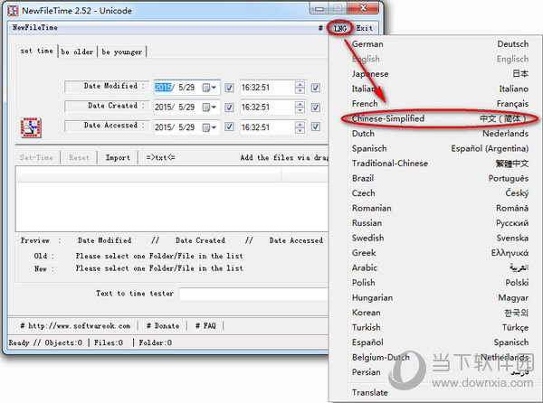Select Italian language
Image resolution: width=543 pixels, height=403 pixels.
tap(440, 89)
